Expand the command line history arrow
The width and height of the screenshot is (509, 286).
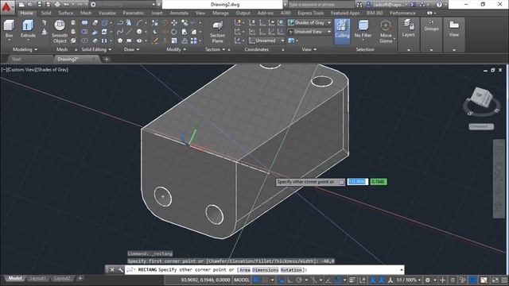401,270
